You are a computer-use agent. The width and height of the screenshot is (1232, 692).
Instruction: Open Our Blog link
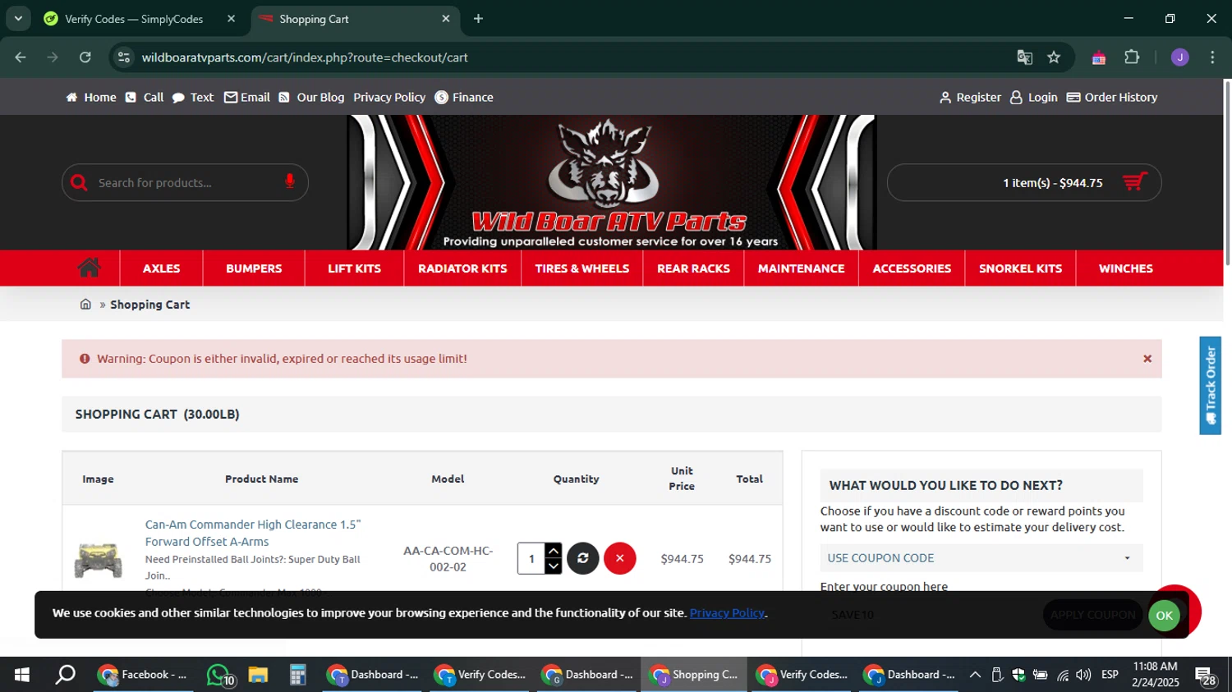(311, 97)
